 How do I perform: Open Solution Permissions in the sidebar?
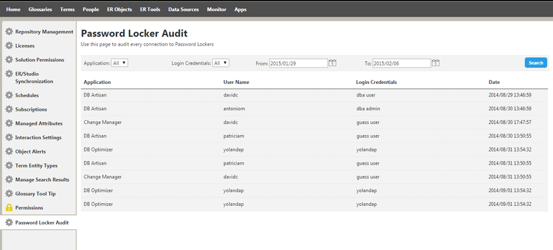coord(39,60)
